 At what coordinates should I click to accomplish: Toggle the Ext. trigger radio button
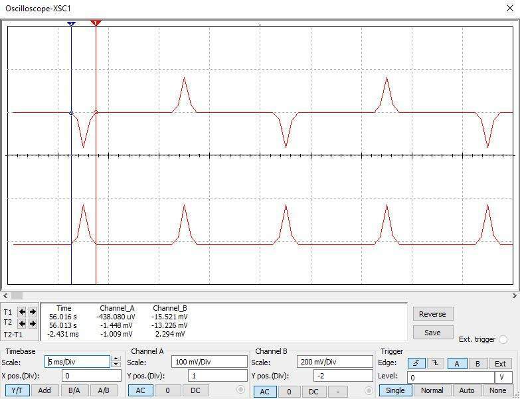pos(503,339)
